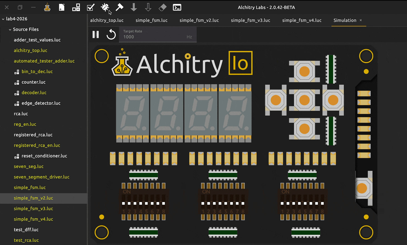The height and width of the screenshot is (245, 407).
Task: Click the eraser icon in the toolbar
Action: pos(163,7)
